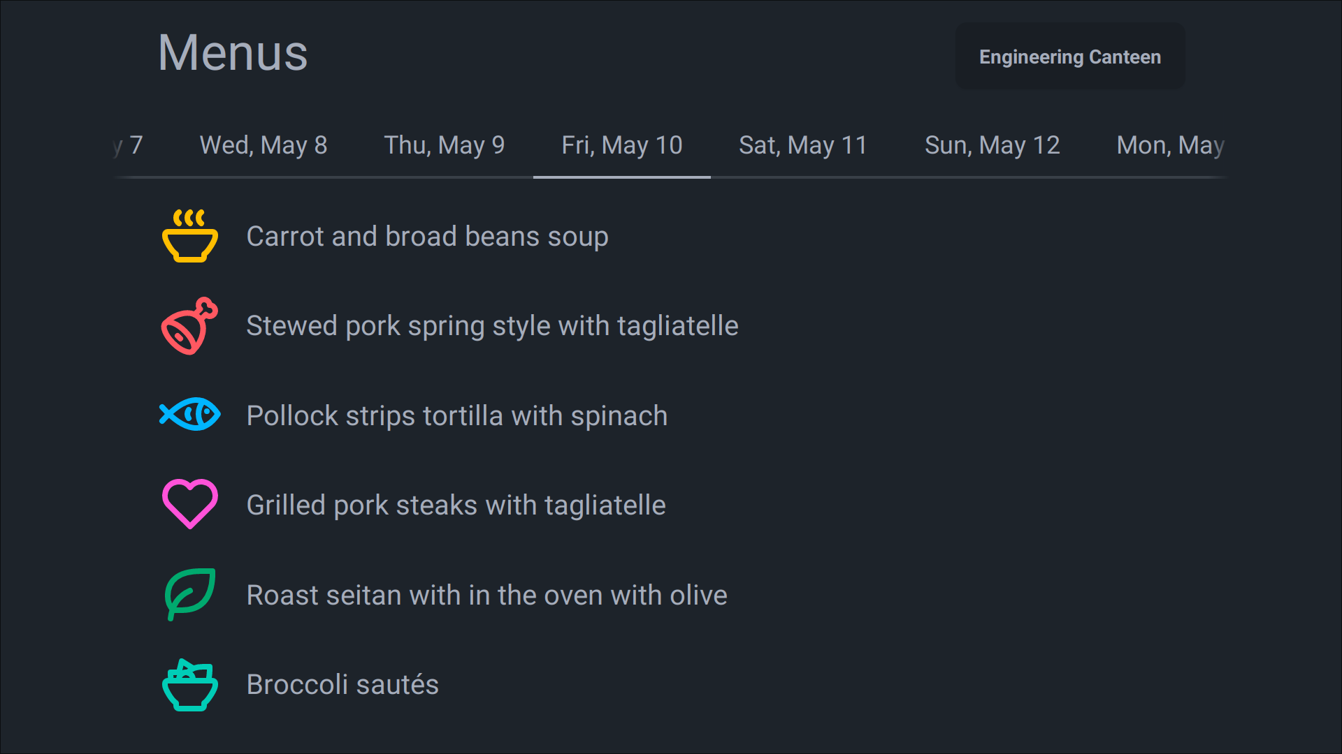Click Carrot and broad beans soup
This screenshot has height=754, width=1342.
click(x=427, y=237)
